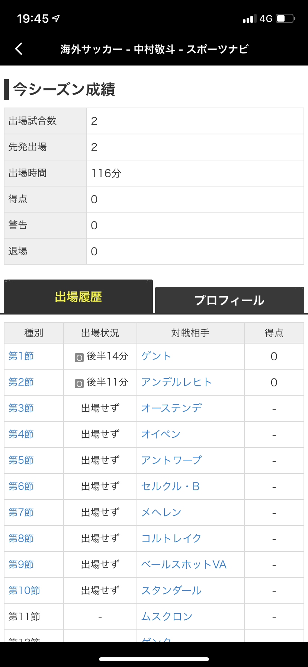Tap the battery icon in status bar

click(x=285, y=19)
